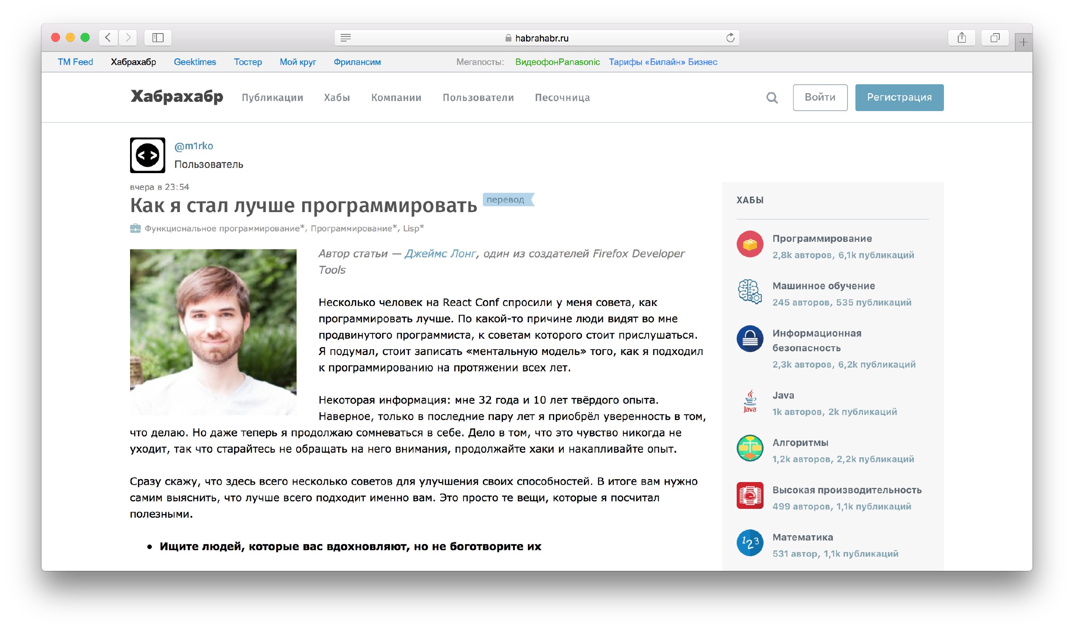Open the Песочница menu item
The width and height of the screenshot is (1074, 630).
click(562, 98)
